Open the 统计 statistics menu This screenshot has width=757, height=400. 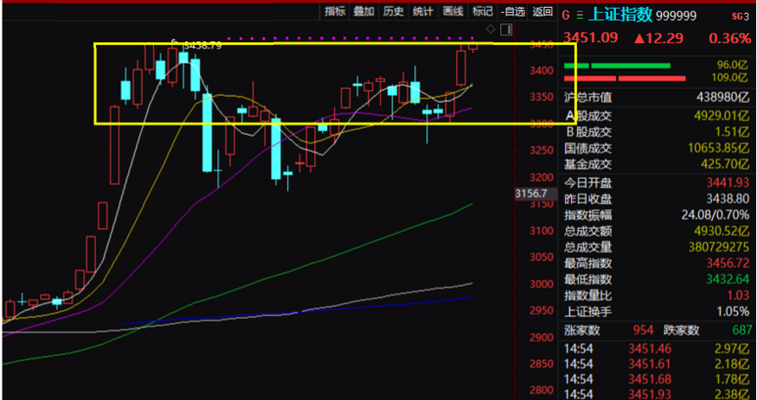point(423,11)
